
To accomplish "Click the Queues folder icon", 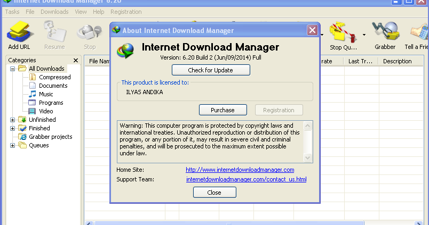I will coord(22,145).
